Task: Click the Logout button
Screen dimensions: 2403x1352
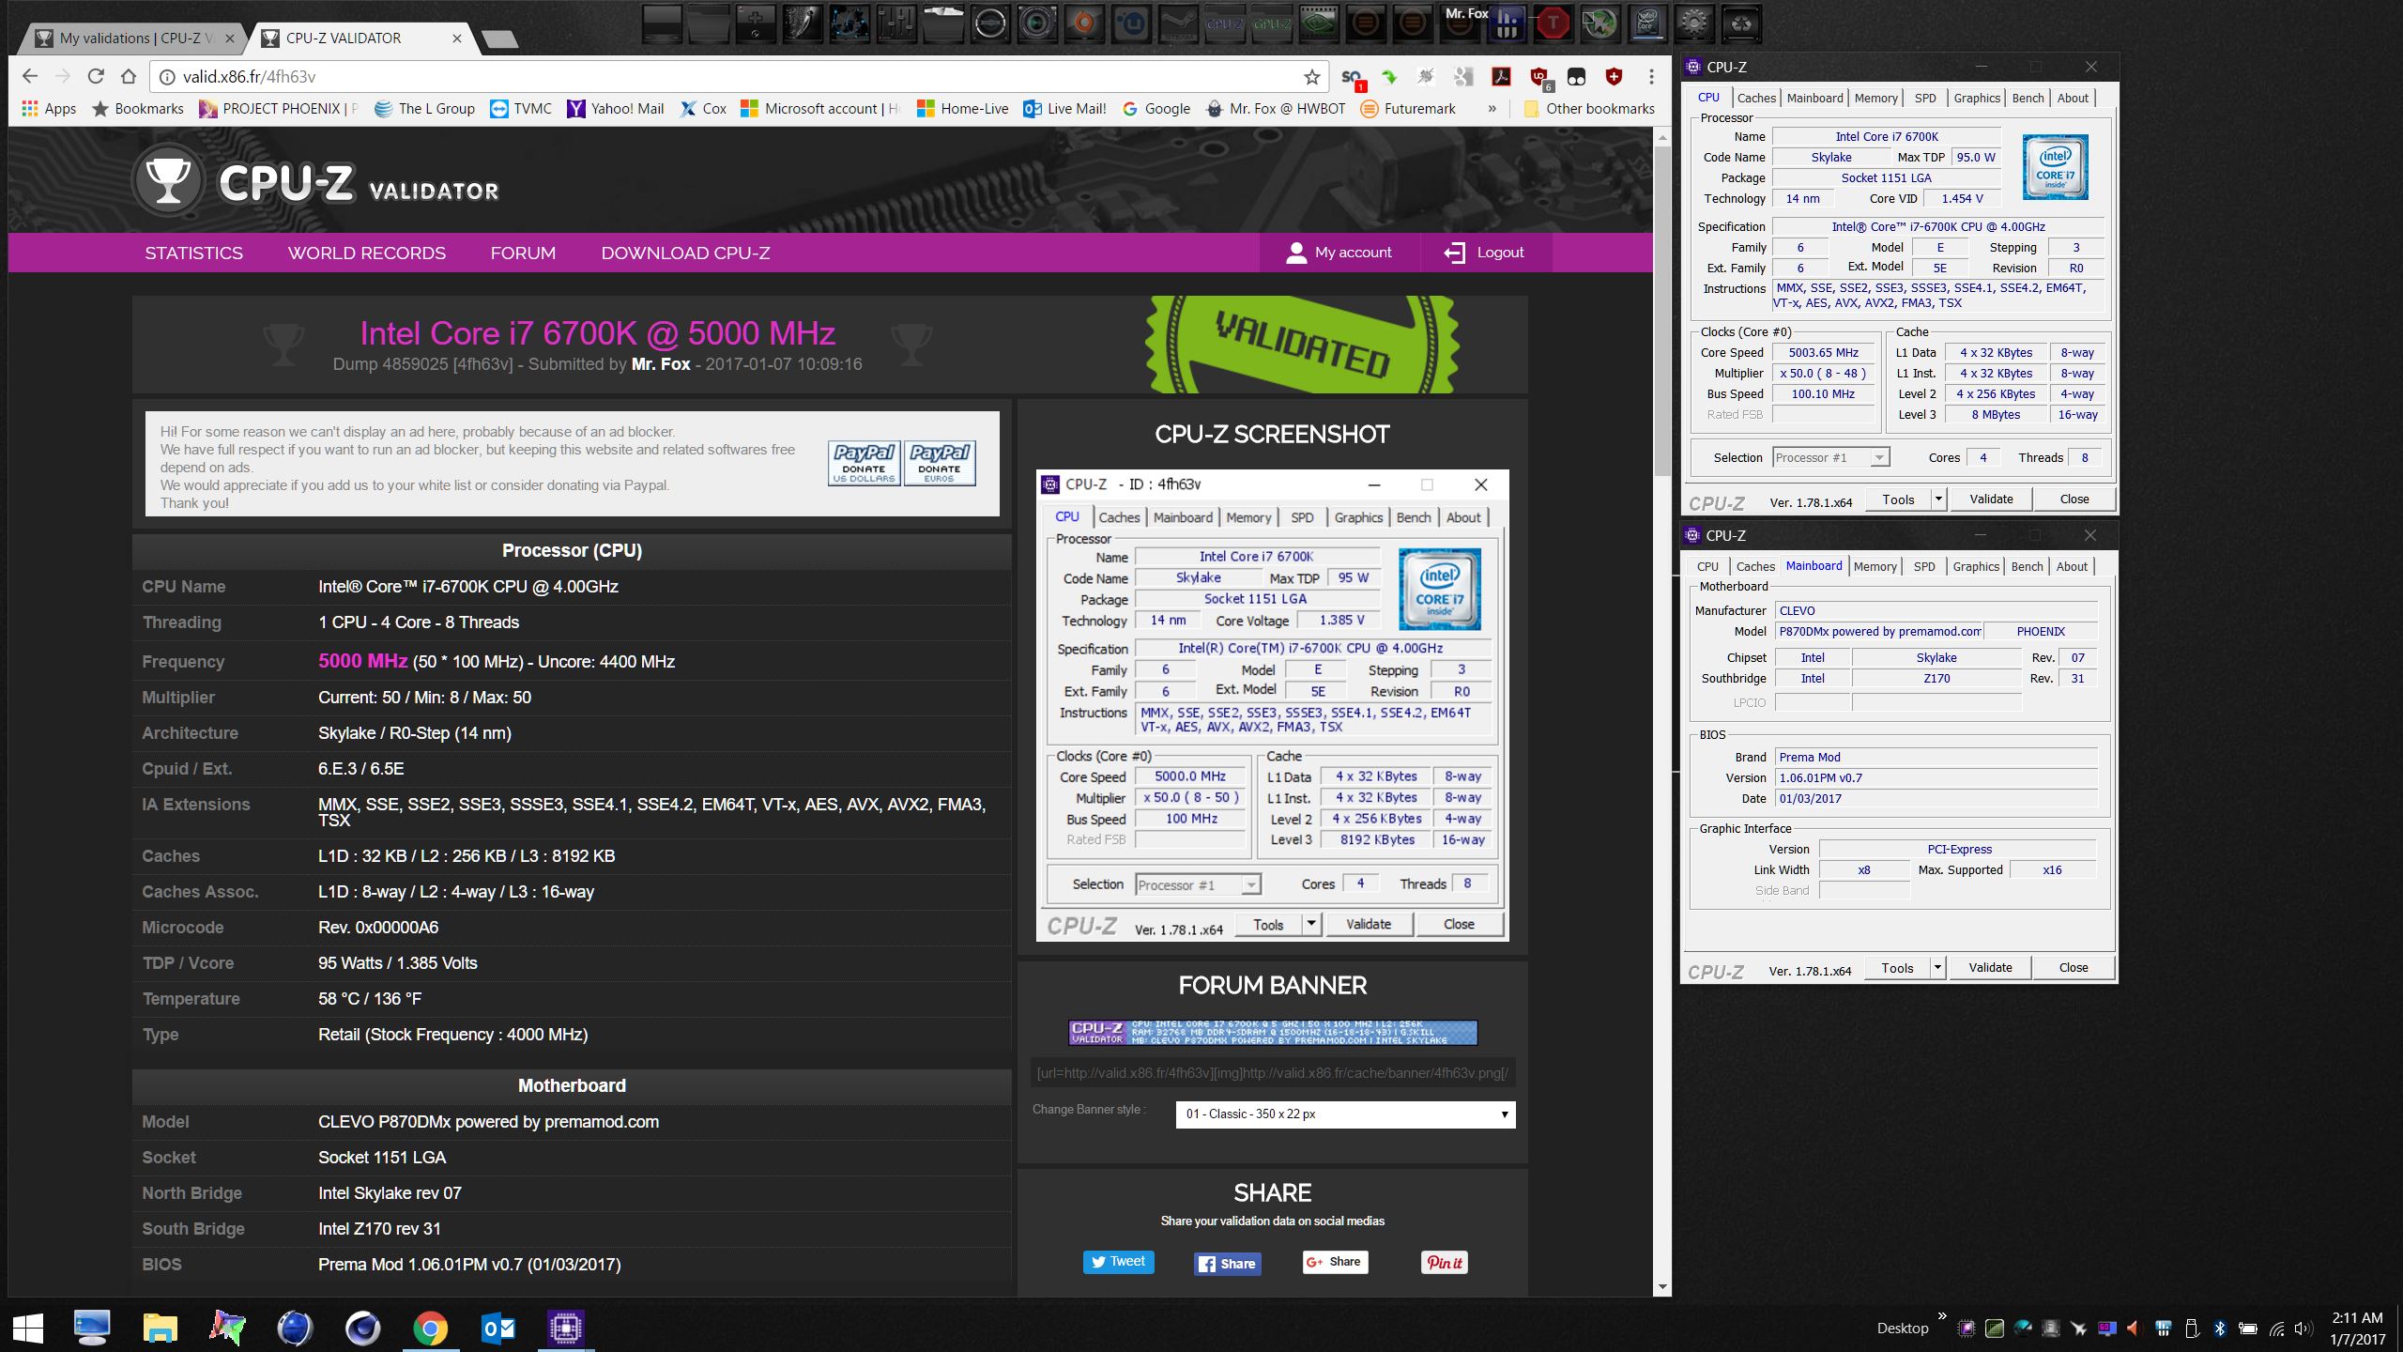Action: [1484, 253]
